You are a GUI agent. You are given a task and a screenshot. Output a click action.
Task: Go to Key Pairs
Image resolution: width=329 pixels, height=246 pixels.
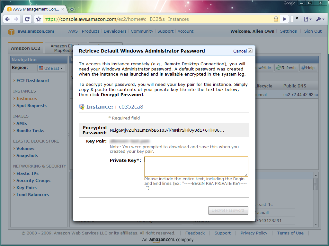point(26,188)
